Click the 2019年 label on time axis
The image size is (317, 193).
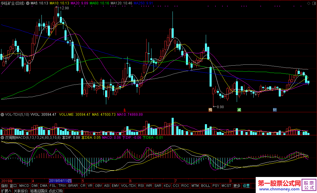tap(7, 181)
